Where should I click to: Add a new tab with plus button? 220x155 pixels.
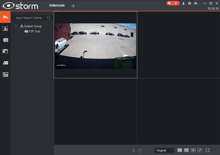73,6
